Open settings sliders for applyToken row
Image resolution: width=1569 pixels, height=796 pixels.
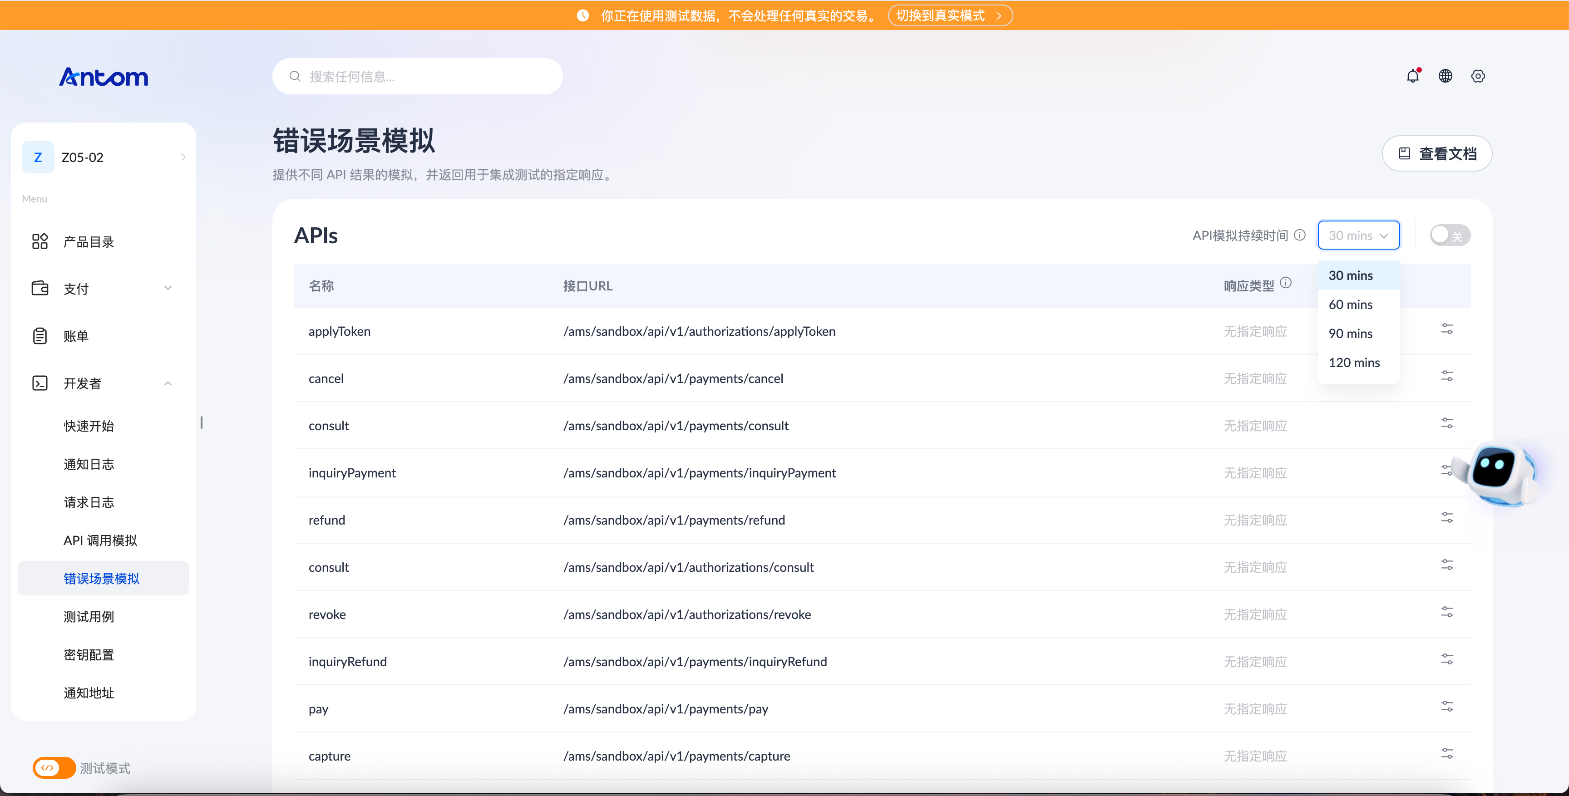click(1447, 329)
